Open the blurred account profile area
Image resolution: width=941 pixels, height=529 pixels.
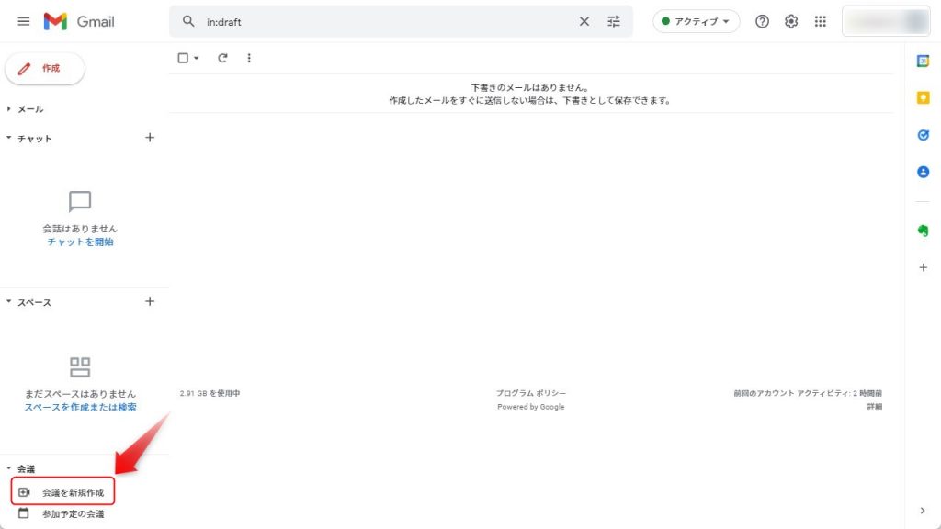(887, 22)
